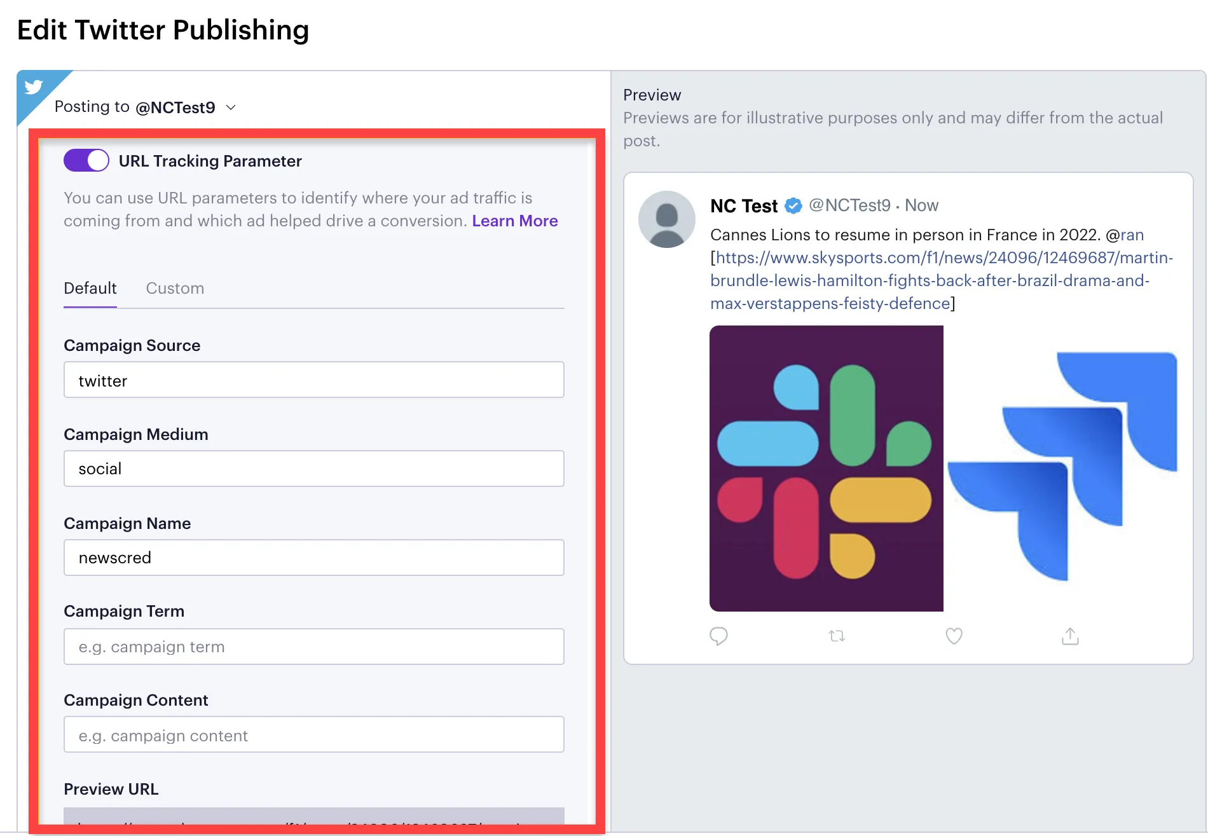This screenshot has width=1208, height=836.
Task: Click the blue verified badge icon
Action: click(793, 205)
